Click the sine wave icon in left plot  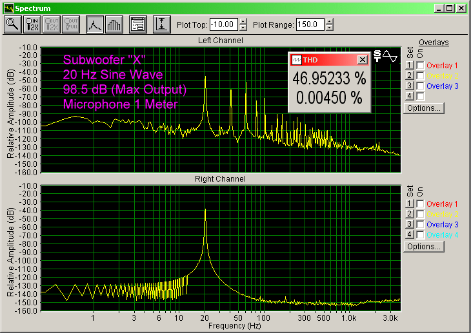click(x=390, y=56)
